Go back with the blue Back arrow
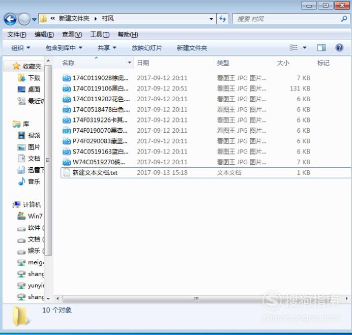This screenshot has height=335, width=352. (x=10, y=19)
